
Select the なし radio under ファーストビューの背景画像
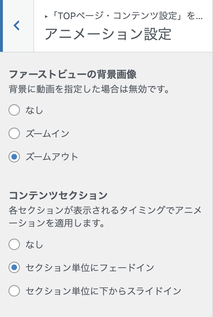[x=14, y=110]
